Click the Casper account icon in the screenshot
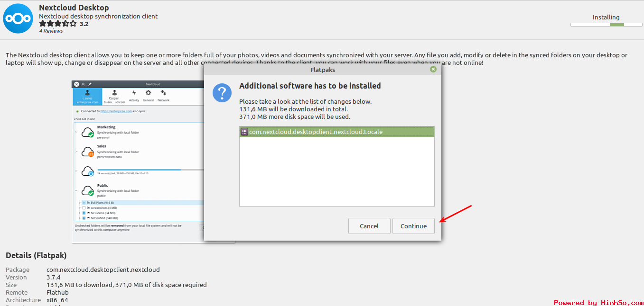Viewport: 644px width, 306px height. point(114,93)
